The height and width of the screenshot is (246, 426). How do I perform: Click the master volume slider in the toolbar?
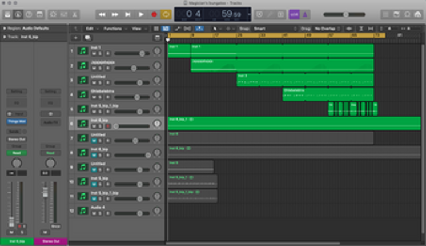[344, 14]
